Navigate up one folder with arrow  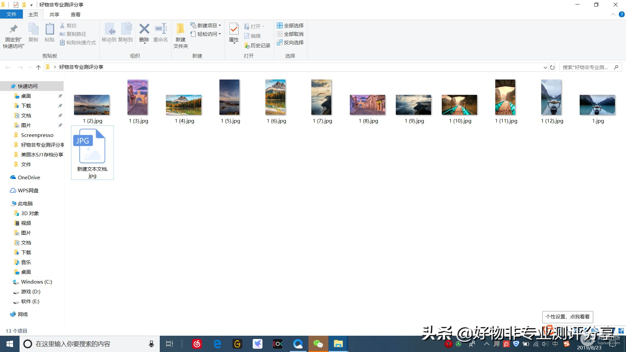click(x=38, y=67)
